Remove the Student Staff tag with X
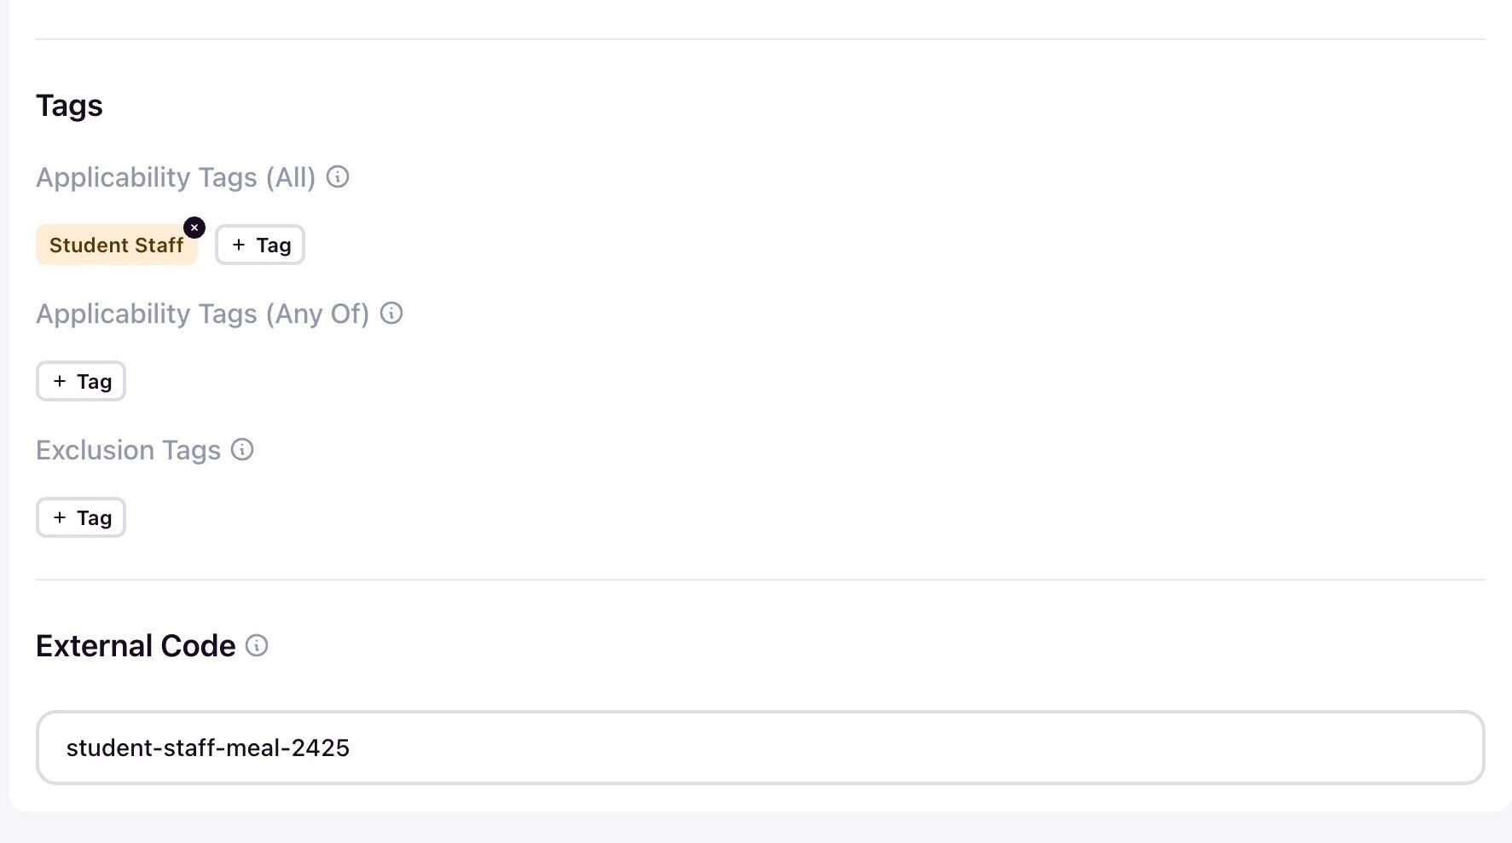 (x=194, y=228)
